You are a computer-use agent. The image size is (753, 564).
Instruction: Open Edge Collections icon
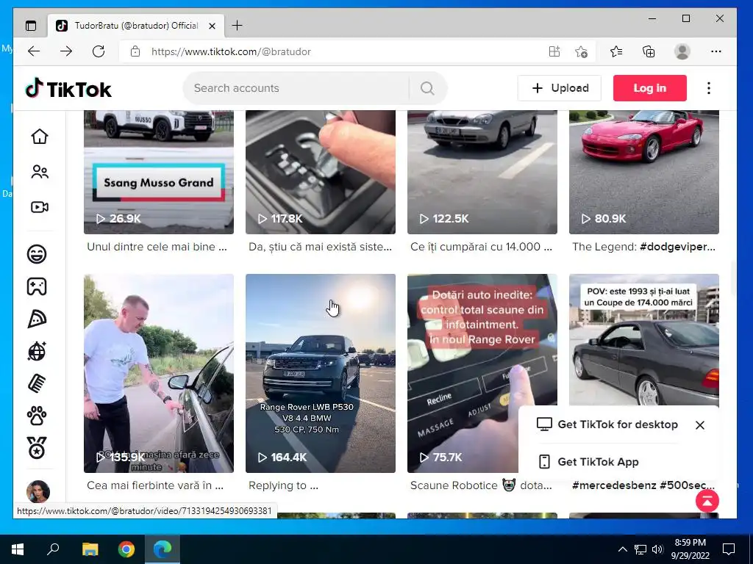point(649,51)
